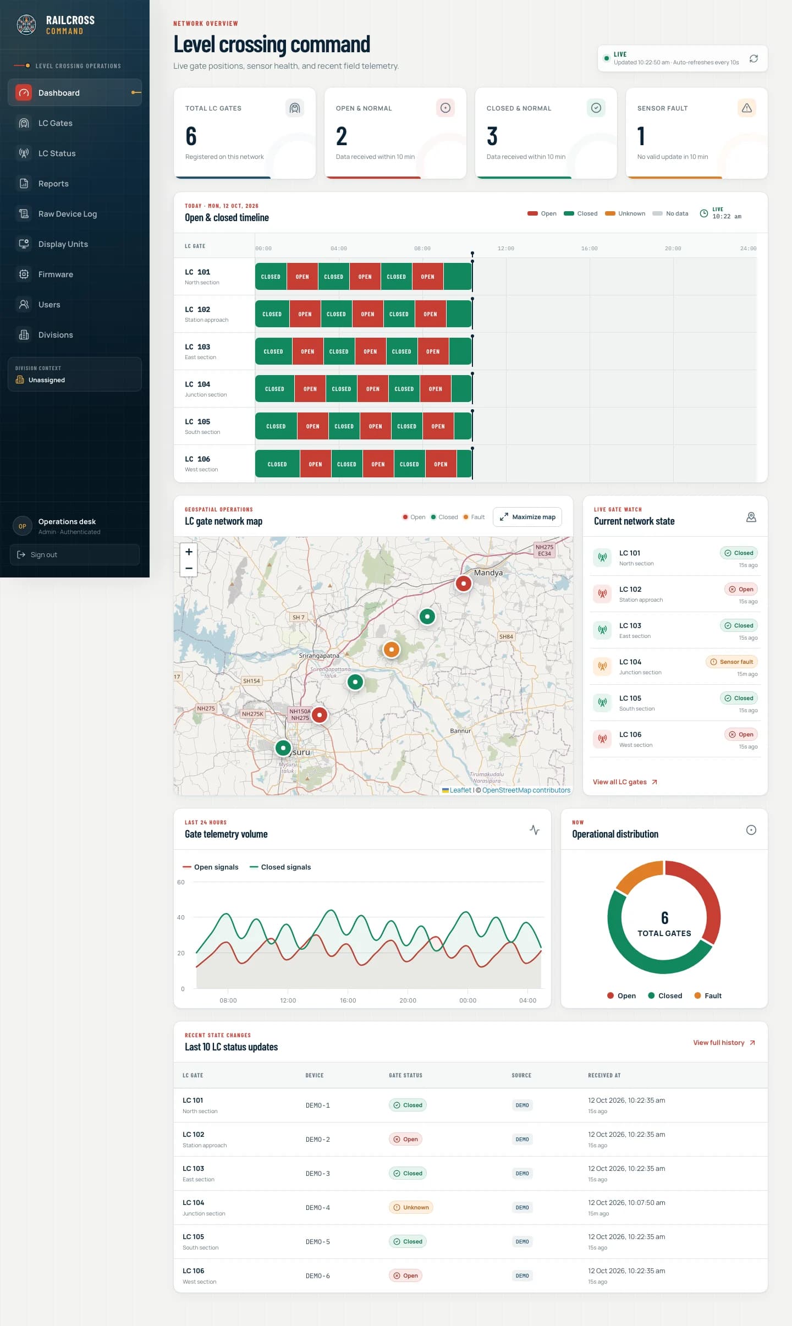Click the Users icon in sidebar
This screenshot has width=792, height=1326.
tap(24, 305)
